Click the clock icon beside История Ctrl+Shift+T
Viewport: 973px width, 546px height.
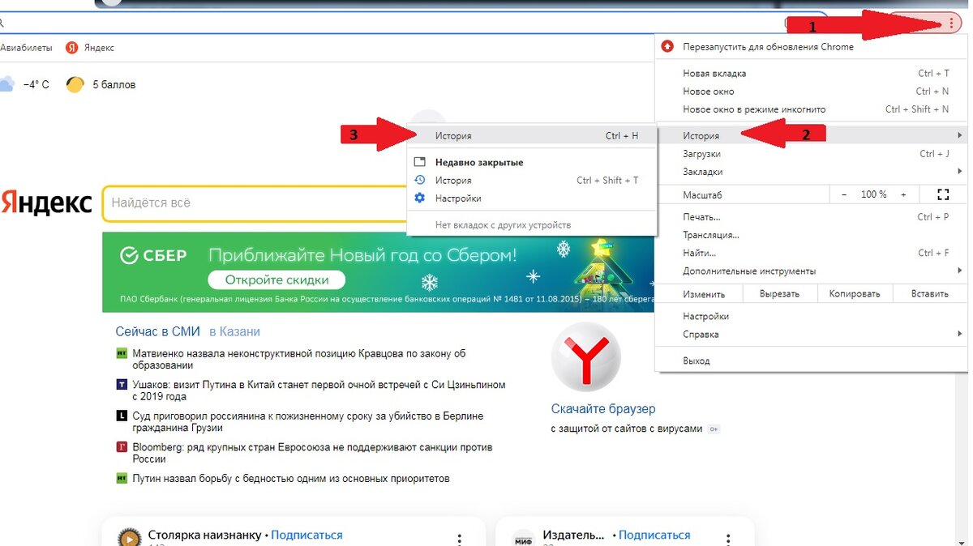419,180
